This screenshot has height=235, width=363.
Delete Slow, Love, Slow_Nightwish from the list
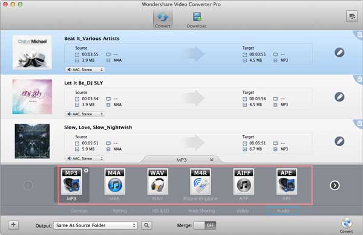click(359, 123)
